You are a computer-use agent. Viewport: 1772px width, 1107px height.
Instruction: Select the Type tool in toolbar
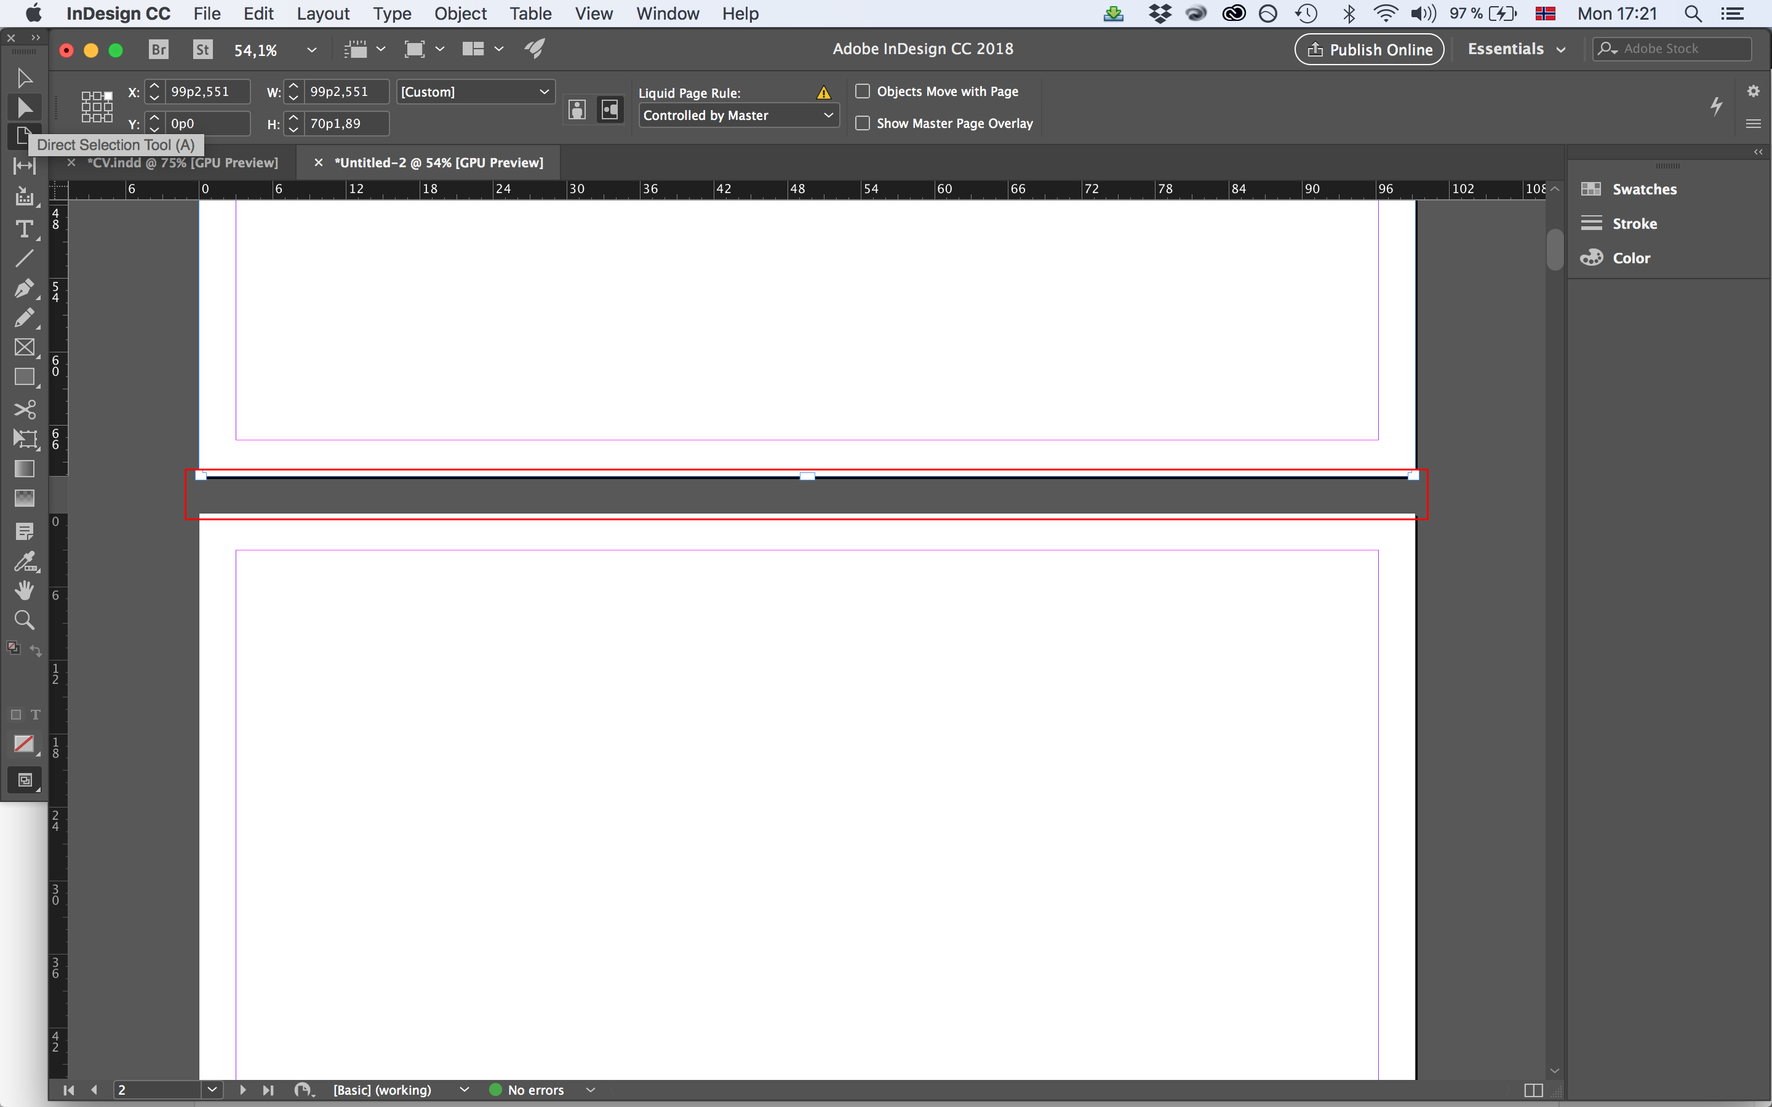click(x=24, y=226)
